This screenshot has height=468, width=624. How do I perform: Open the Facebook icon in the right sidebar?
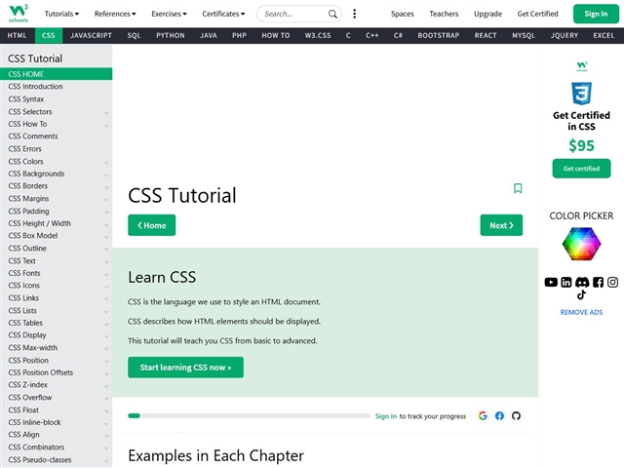[x=598, y=282]
